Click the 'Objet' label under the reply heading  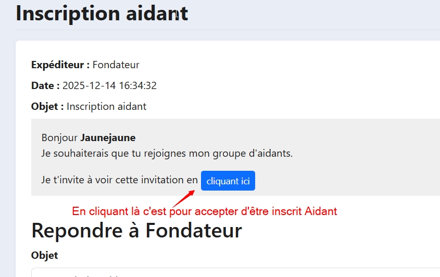click(44, 255)
